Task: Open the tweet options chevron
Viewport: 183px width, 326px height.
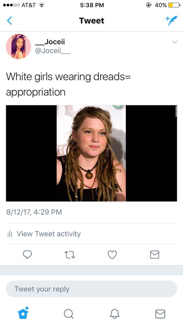Action: click(175, 42)
